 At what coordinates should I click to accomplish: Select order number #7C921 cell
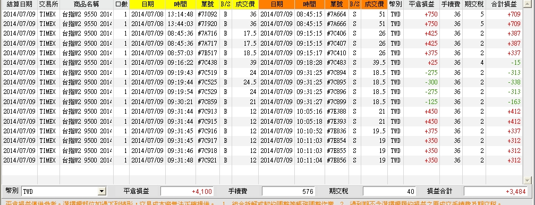pyautogui.click(x=207, y=160)
